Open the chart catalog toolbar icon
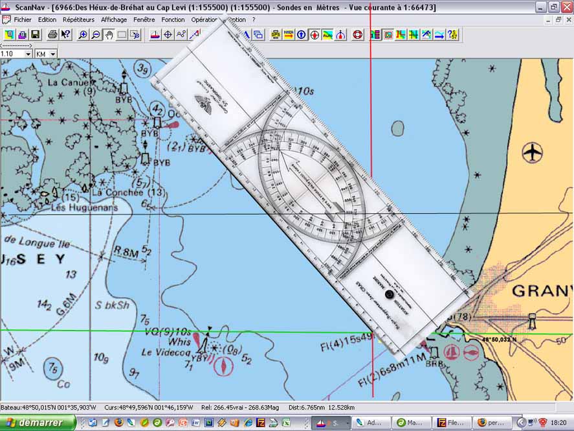Screen dimensions: 574x431 click(x=9, y=34)
